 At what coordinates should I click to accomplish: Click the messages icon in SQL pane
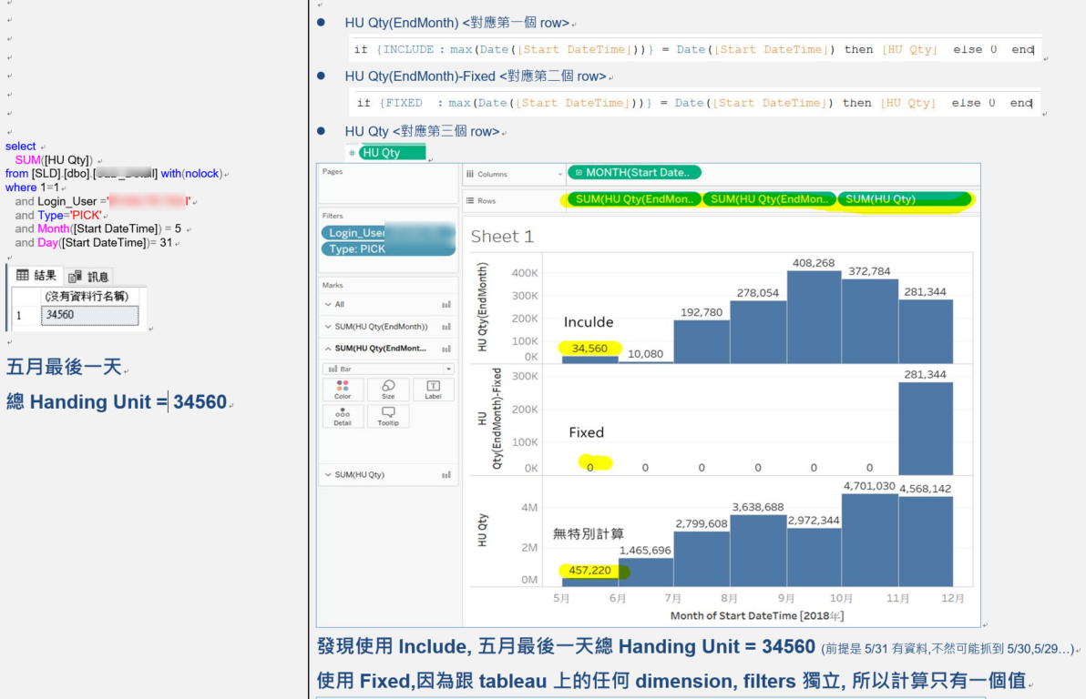[75, 277]
